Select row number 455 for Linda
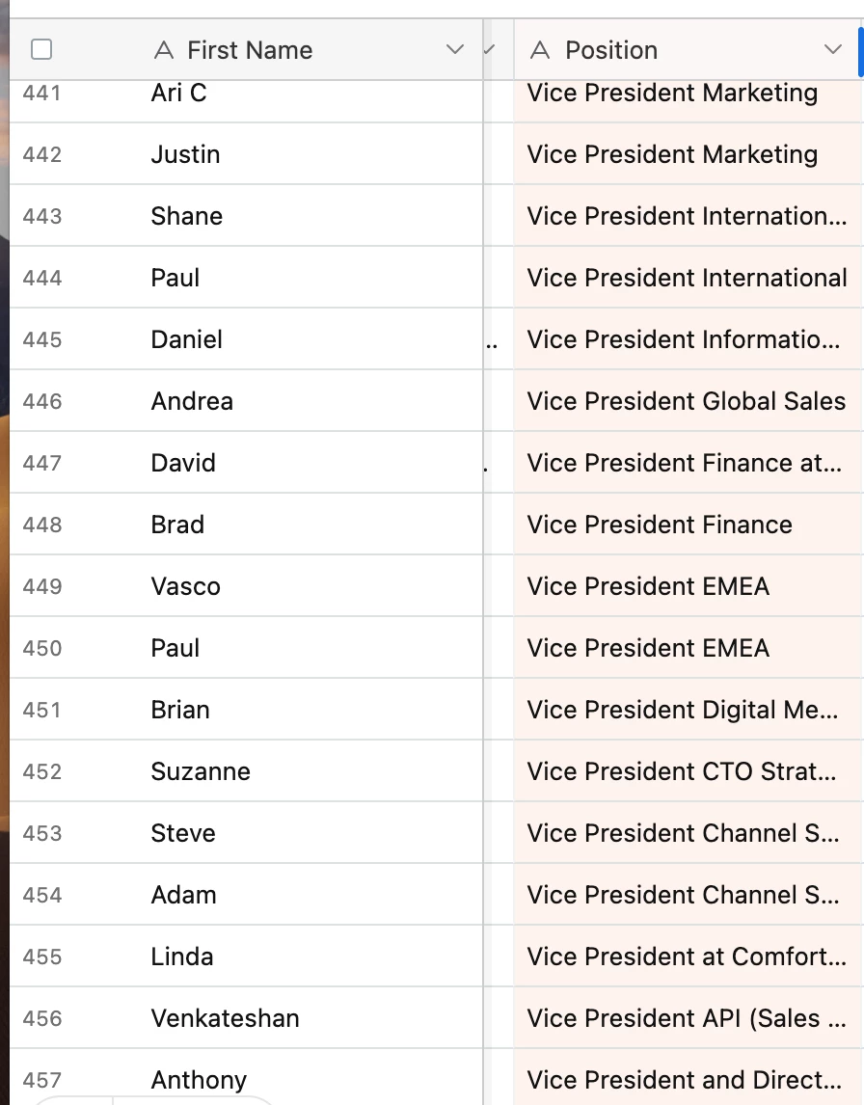The width and height of the screenshot is (864, 1105). (42, 957)
